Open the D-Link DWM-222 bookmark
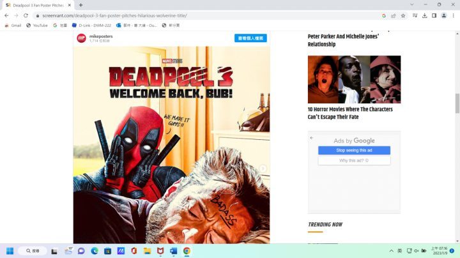Viewport: 460px width, 258px height. 91,26
